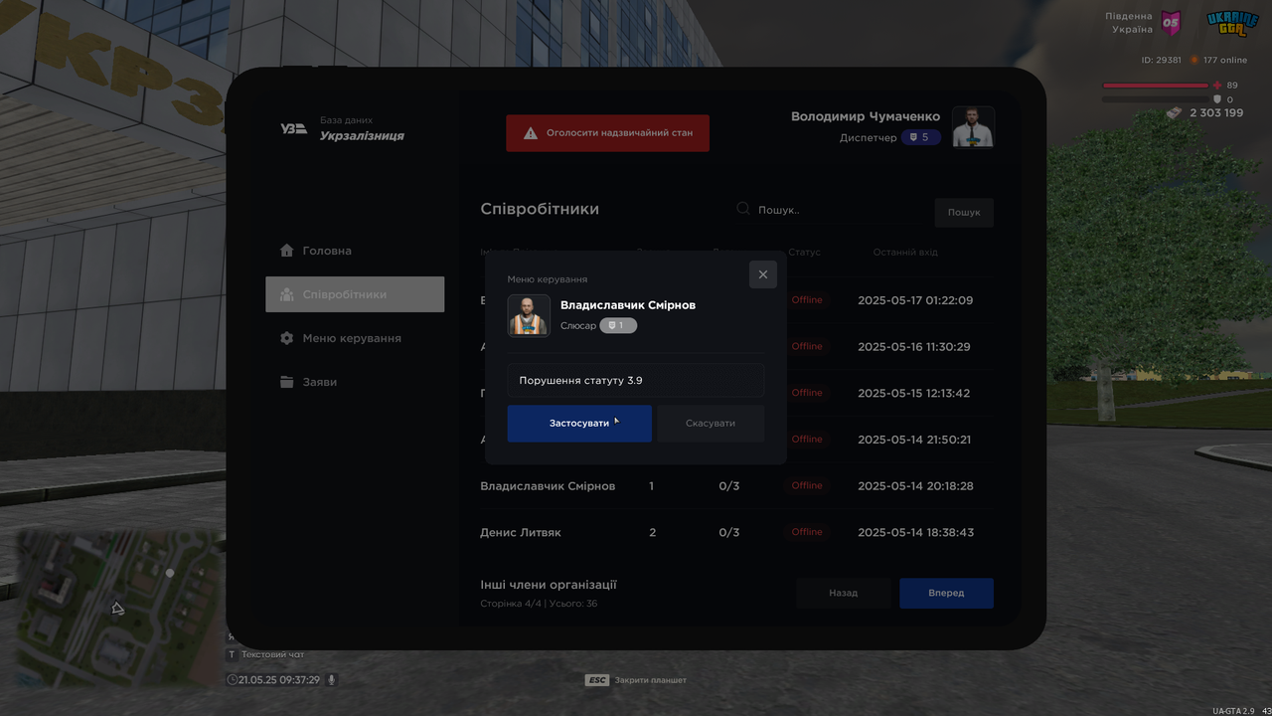Click the 177 online counter
The image size is (1272, 716).
[1225, 61]
